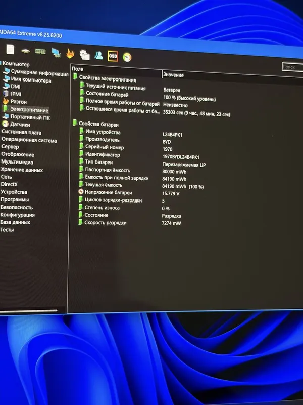Select Суммарная информация in the tree
Viewport: 303px width, 405px height.
[39, 73]
